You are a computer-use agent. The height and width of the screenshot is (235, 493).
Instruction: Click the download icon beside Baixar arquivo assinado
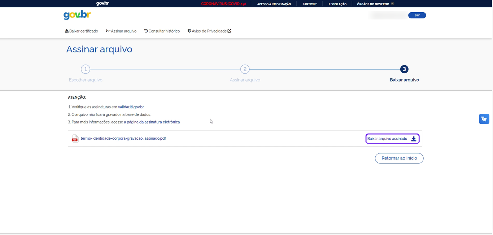(x=414, y=139)
